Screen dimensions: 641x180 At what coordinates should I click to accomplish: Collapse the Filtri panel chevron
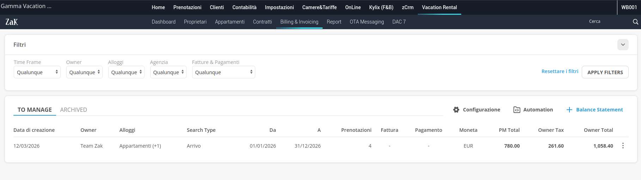[x=623, y=45]
